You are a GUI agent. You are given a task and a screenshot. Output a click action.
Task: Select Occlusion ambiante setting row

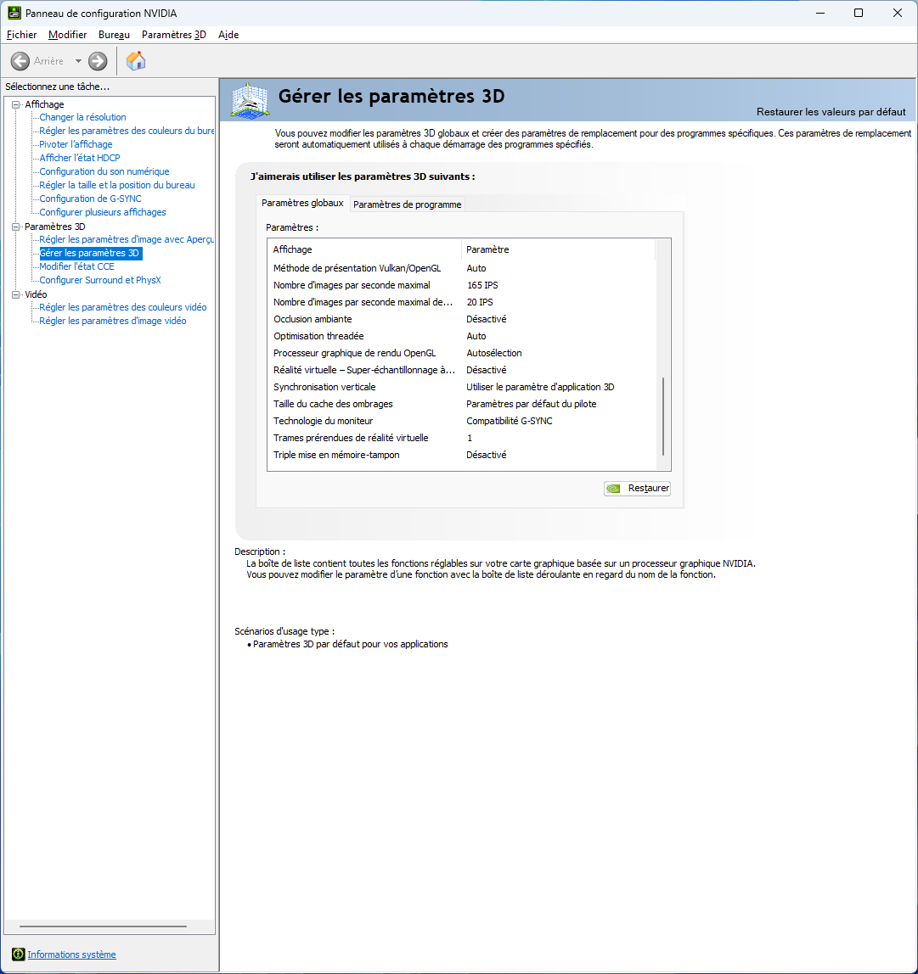point(461,319)
